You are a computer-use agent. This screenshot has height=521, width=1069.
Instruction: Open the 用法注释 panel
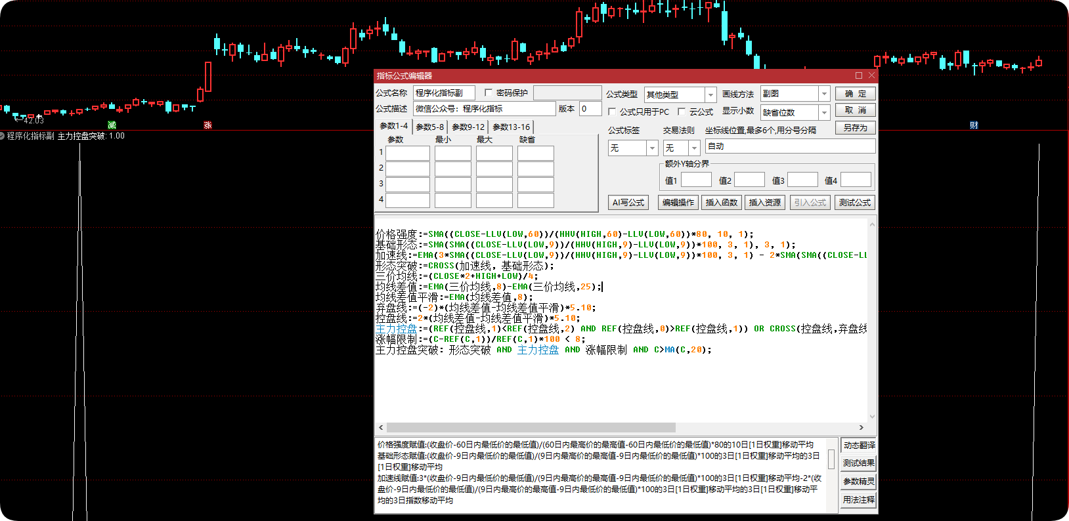pyautogui.click(x=859, y=500)
